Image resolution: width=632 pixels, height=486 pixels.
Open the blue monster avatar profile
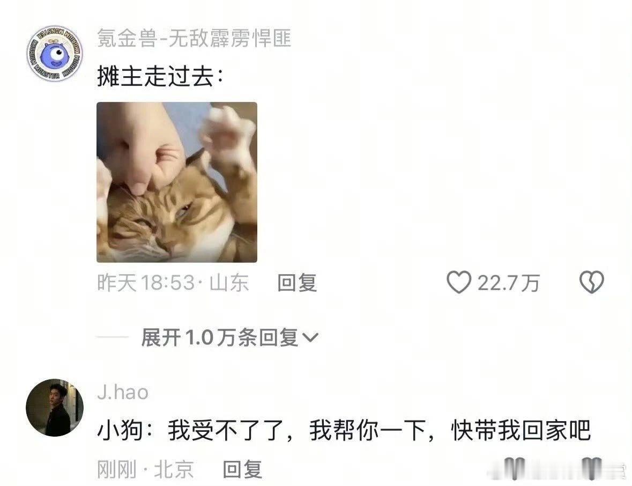(55, 53)
